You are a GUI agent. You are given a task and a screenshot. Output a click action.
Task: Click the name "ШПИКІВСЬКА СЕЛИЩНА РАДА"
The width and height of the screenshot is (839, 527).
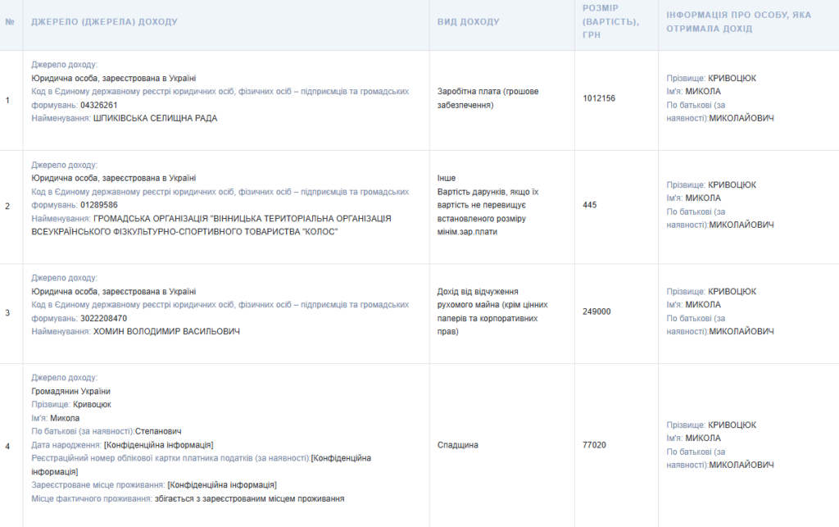click(156, 118)
